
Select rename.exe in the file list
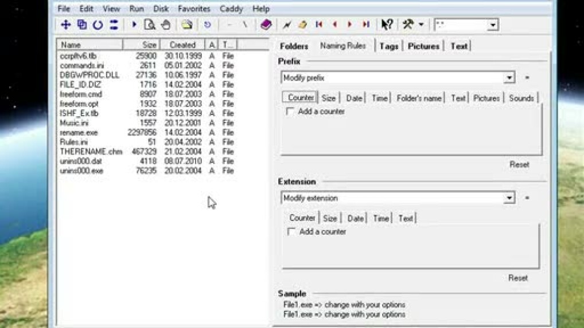[x=79, y=132]
